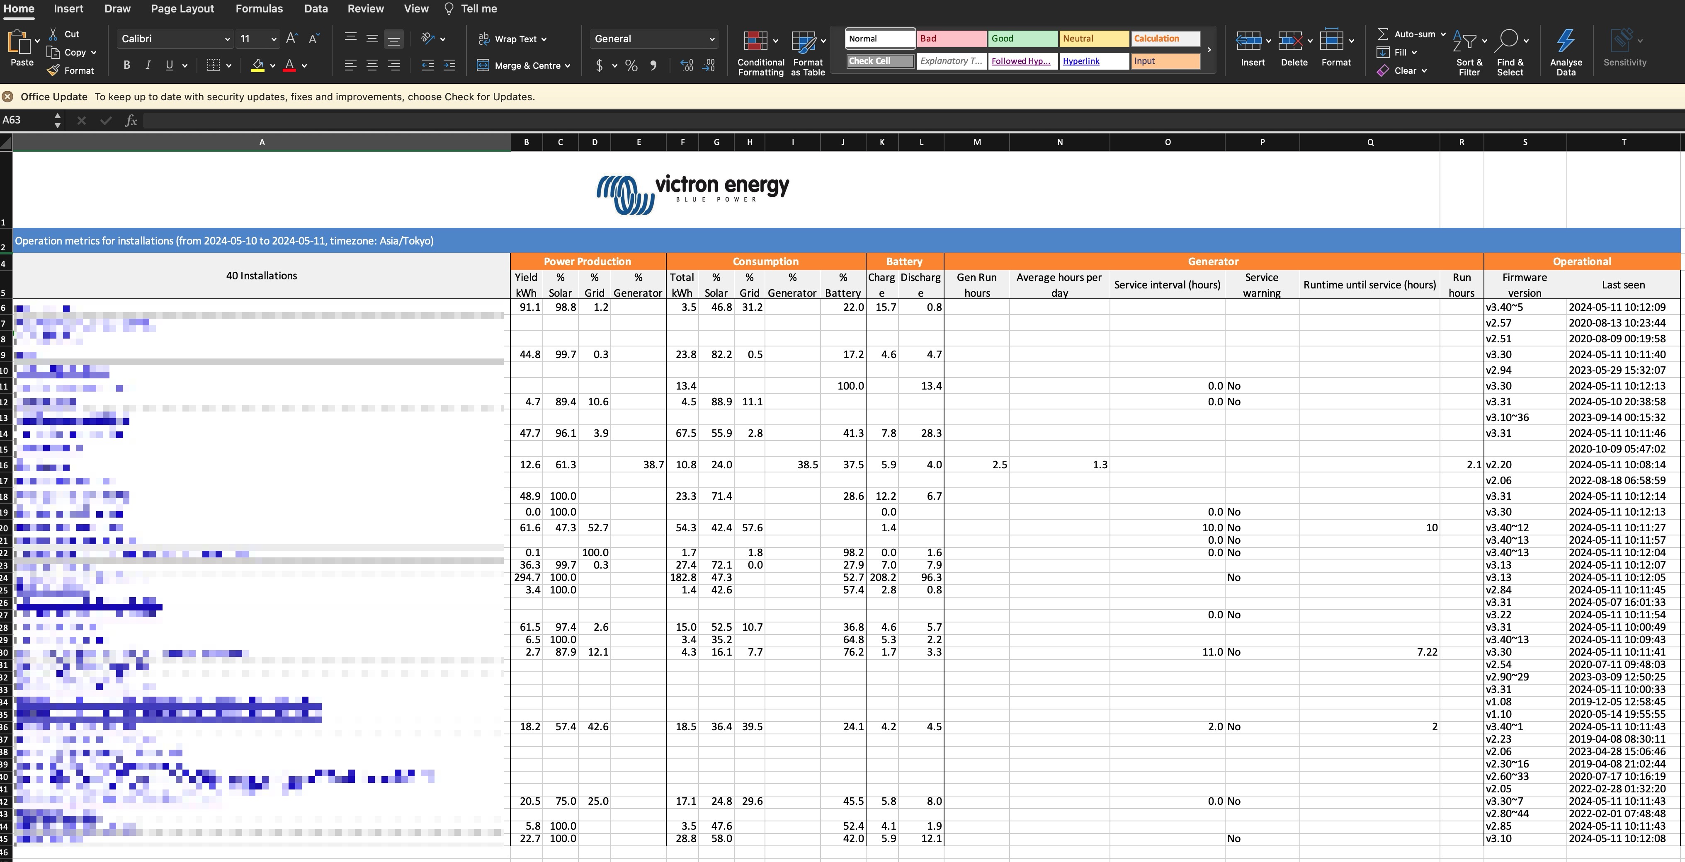Apply the yellow fill colour swatch
The height and width of the screenshot is (862, 1685).
258,65
